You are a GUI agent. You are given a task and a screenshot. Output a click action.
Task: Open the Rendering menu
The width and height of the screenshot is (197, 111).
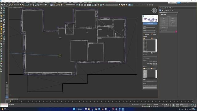(x=47, y=2)
